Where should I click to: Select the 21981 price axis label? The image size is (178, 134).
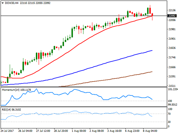click(172, 29)
